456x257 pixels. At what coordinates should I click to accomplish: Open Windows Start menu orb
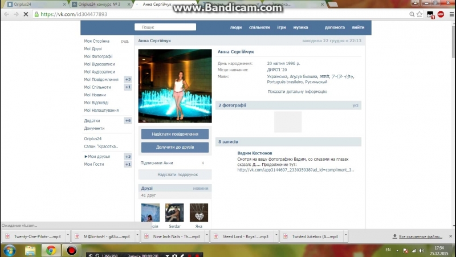click(10, 250)
